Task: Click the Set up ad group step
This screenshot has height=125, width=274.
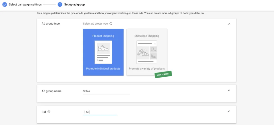Action: click(74, 5)
